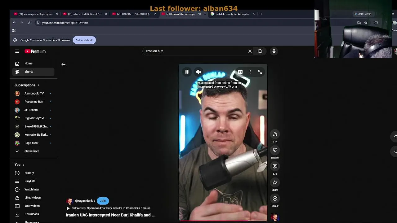Seek using the Short's red progress bar

coord(223,221)
